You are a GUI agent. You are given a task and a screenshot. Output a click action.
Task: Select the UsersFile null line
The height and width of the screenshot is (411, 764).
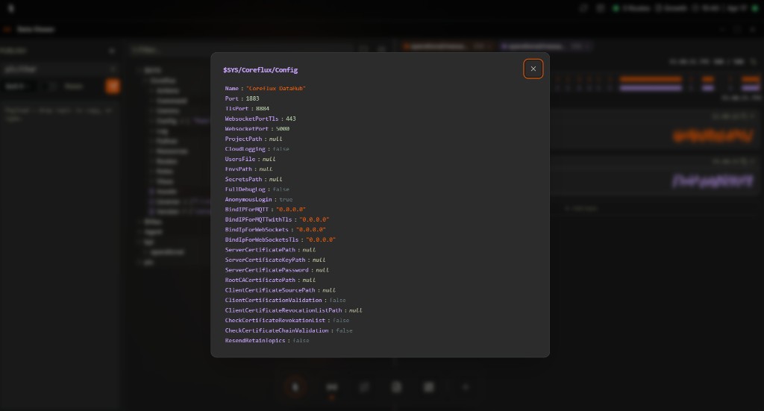tap(250, 159)
